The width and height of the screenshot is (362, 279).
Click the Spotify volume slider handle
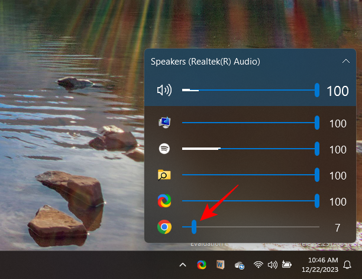click(x=317, y=149)
